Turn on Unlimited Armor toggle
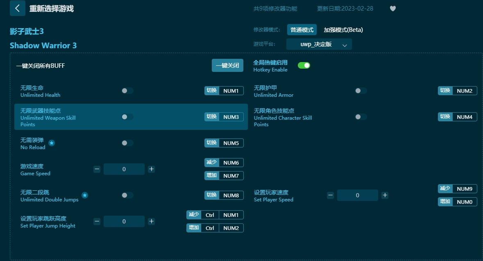The image size is (483, 261). pyautogui.click(x=361, y=91)
